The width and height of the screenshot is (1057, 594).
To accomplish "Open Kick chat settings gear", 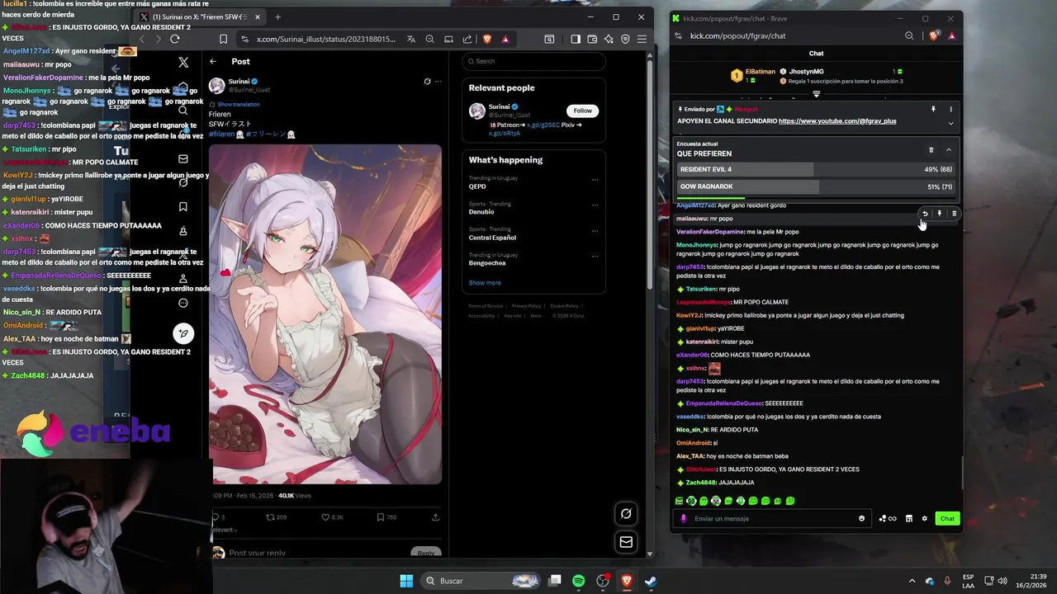I will tap(925, 519).
